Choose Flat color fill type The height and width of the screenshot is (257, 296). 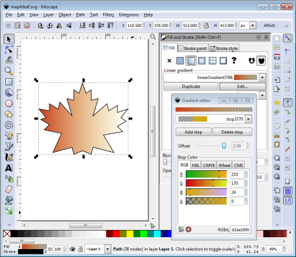pyautogui.click(x=180, y=60)
